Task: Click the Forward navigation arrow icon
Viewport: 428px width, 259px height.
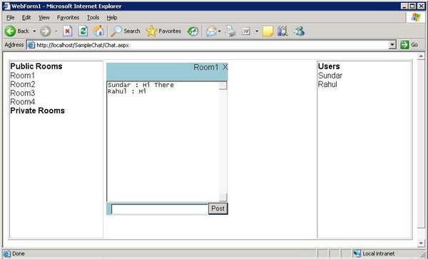Action: click(x=46, y=31)
